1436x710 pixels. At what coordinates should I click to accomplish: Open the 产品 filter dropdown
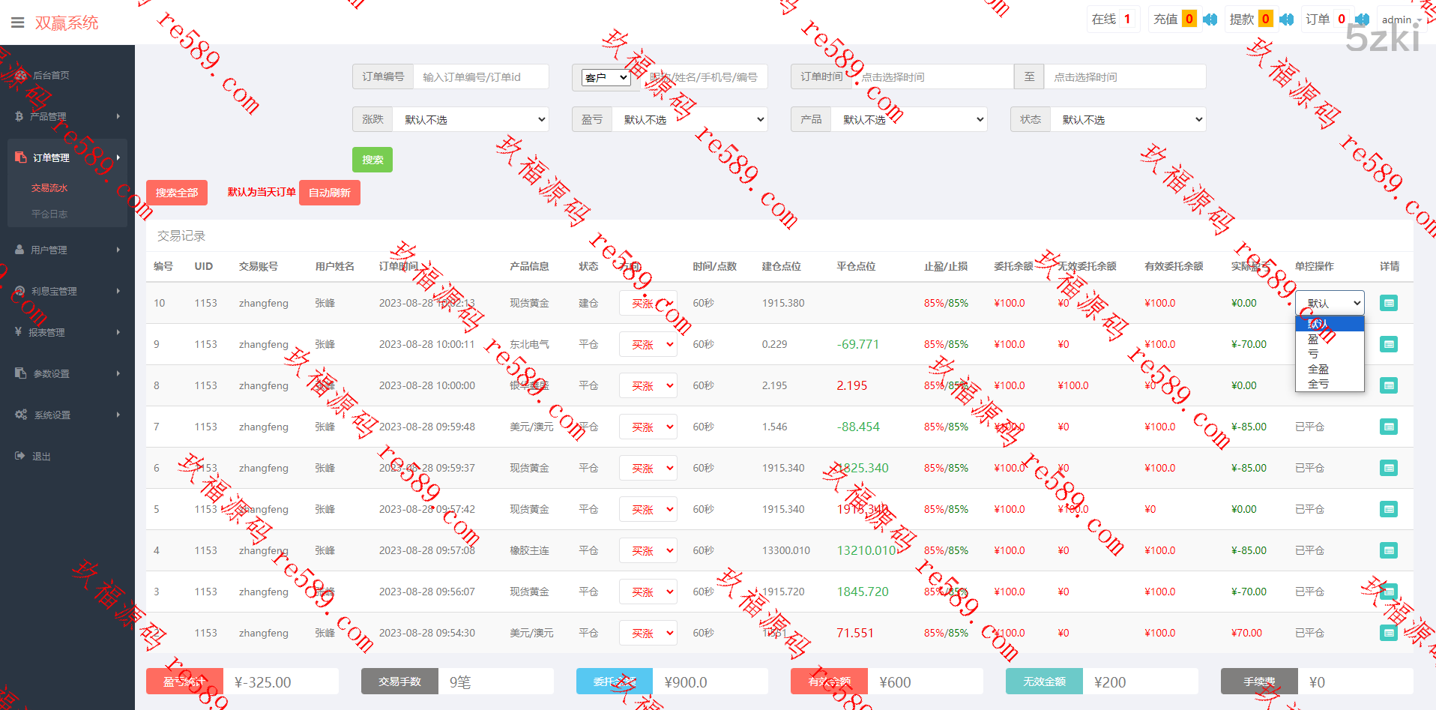pos(909,120)
